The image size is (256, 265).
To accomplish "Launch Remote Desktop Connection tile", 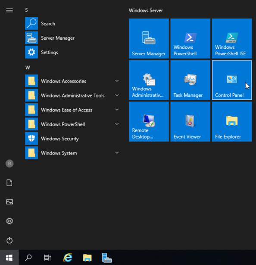I will [x=149, y=122].
